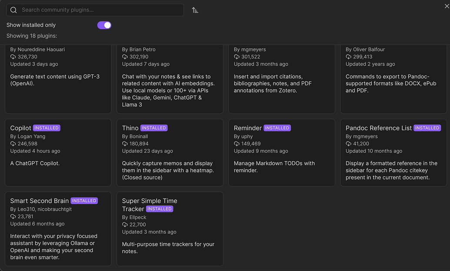
Task: Click 'Updated 4 hours ago' text
Action: click(35, 151)
